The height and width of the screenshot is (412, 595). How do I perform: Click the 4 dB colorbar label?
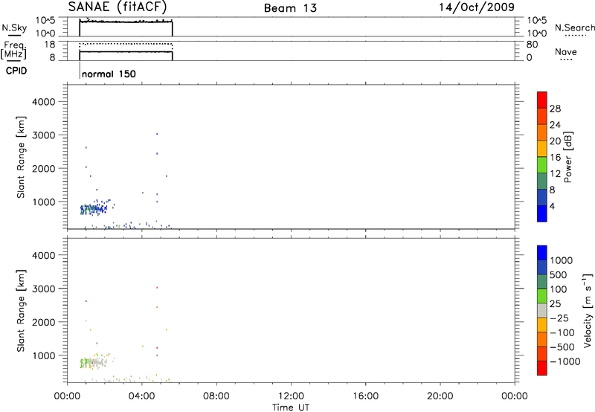pyautogui.click(x=552, y=206)
